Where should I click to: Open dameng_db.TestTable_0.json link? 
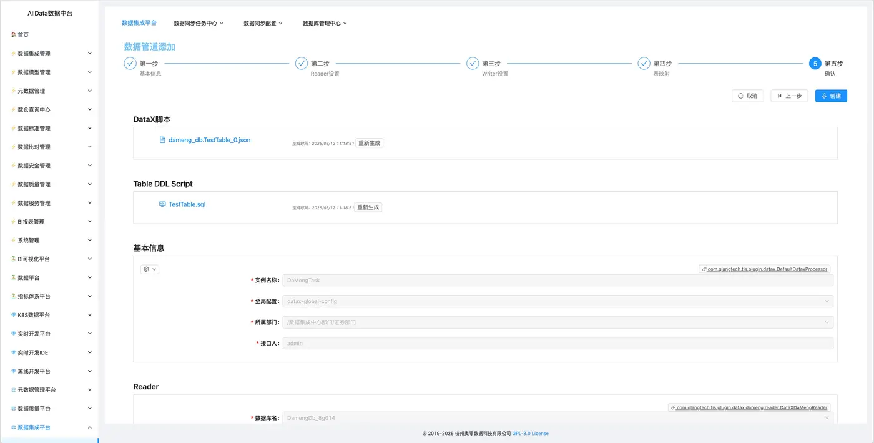pos(209,140)
